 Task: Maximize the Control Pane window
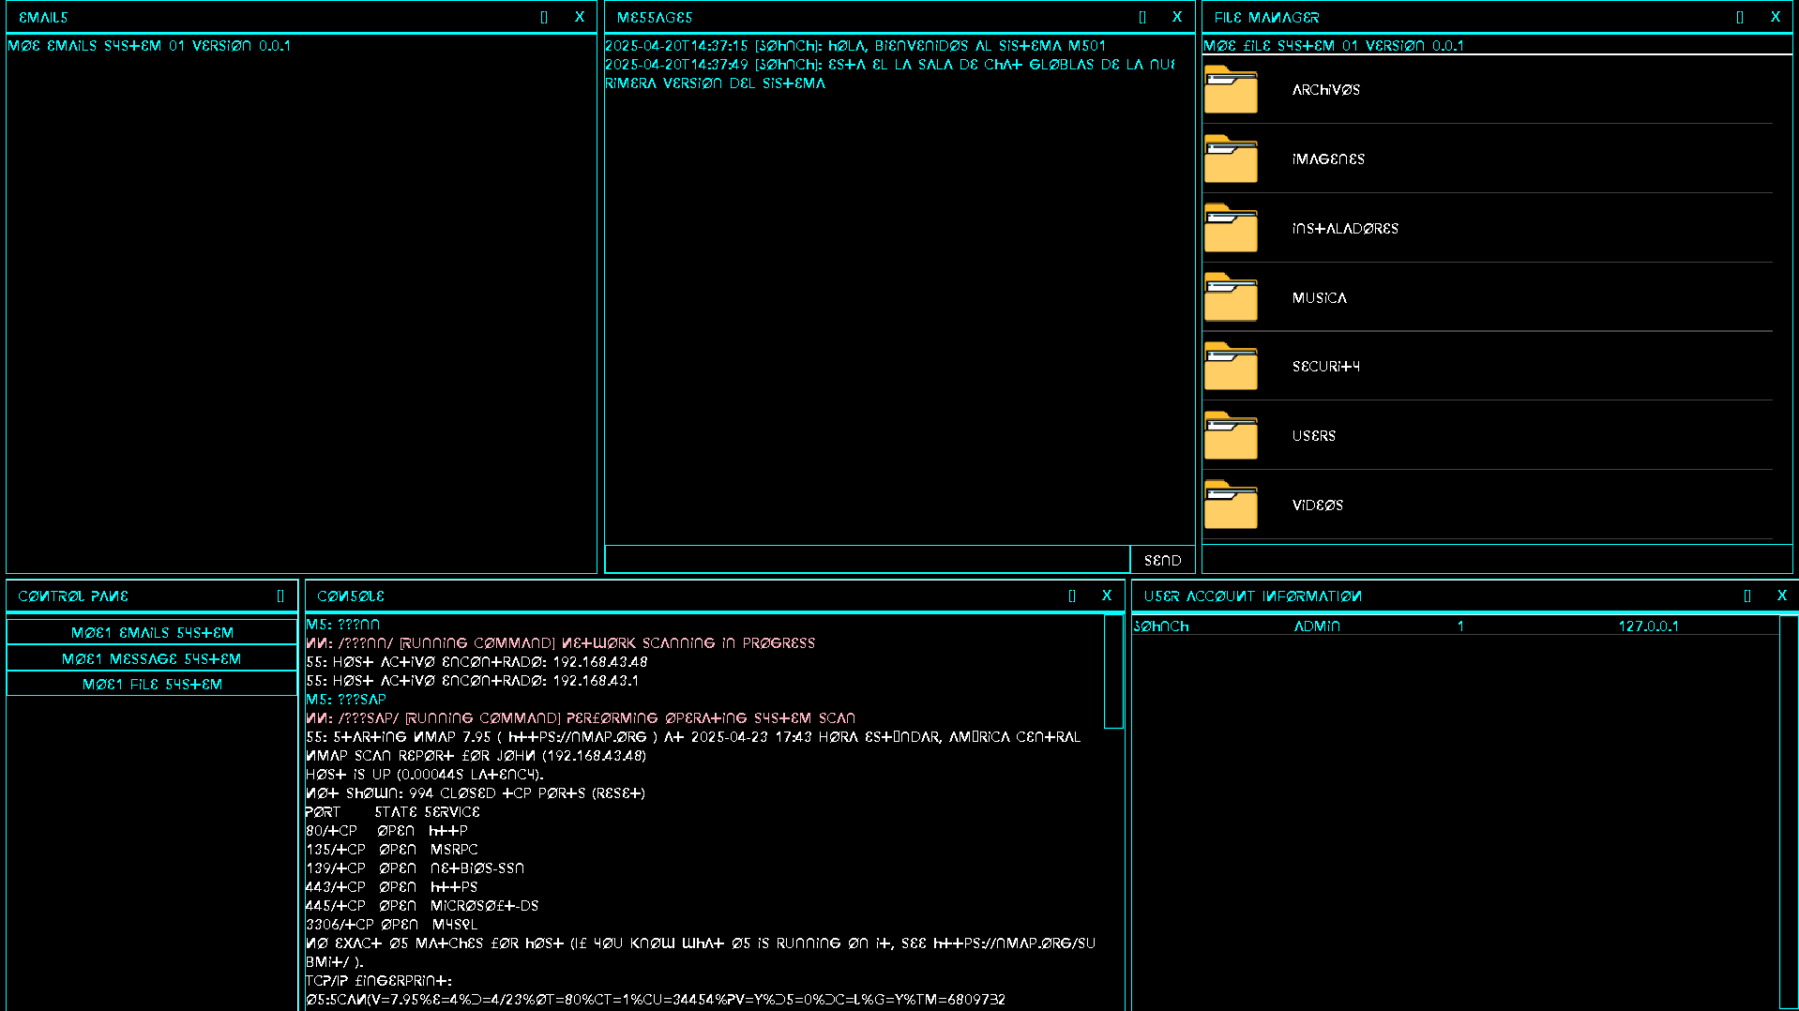280,596
